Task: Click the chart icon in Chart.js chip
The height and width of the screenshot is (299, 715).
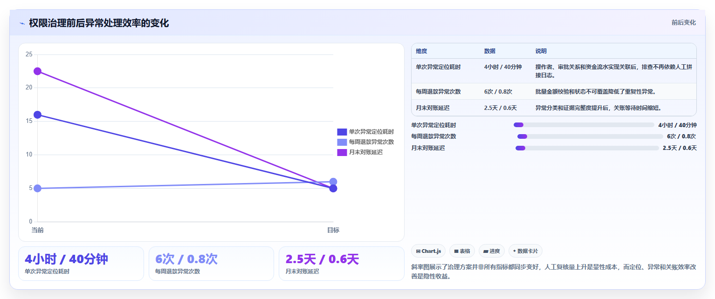Action: click(x=418, y=251)
